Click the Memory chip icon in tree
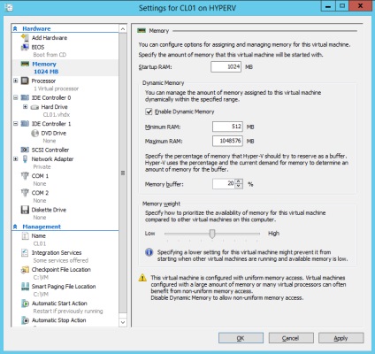Image resolution: width=375 pixels, height=354 pixels. point(25,64)
